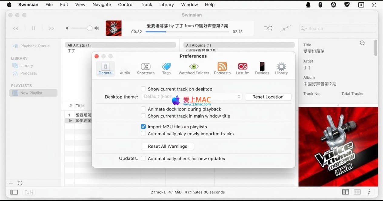This screenshot has height=201, width=383.
Task: Uncheck Import M3U files as playlists
Action: pos(144,127)
